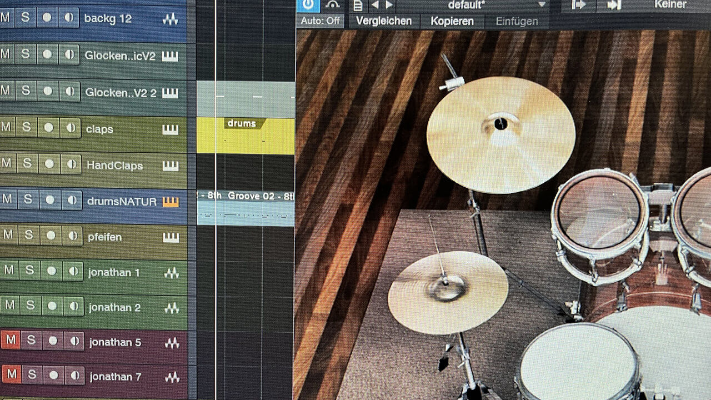
Task: Click the Kopieren button
Action: [452, 21]
